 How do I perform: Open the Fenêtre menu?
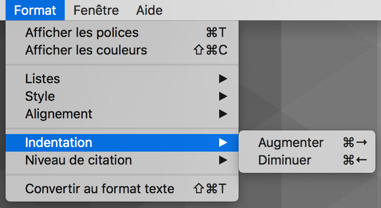(x=96, y=10)
